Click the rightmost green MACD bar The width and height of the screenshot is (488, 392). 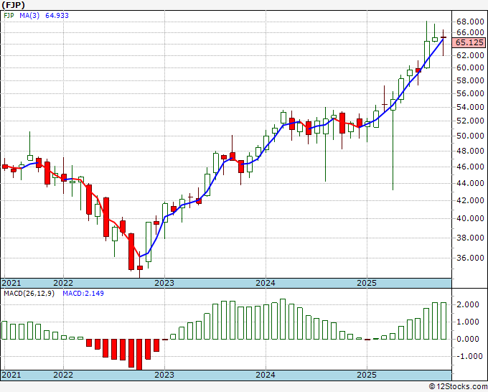(444, 321)
